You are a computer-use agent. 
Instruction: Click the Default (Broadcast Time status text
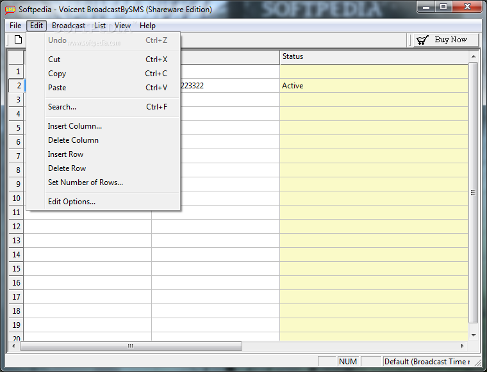[427, 362]
